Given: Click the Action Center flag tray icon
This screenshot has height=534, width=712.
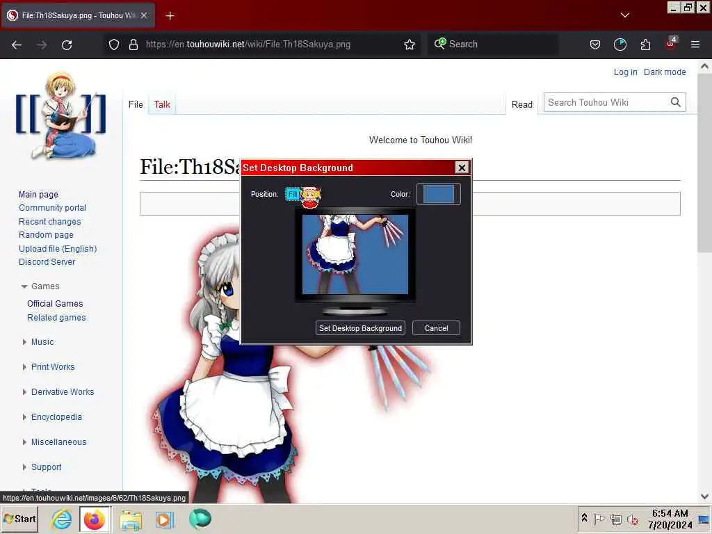Looking at the screenshot, I should (599, 519).
